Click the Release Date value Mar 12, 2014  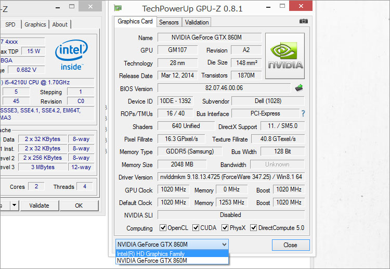tap(178, 75)
